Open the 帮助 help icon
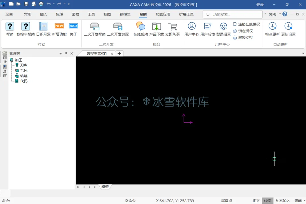The height and width of the screenshot is (204, 306). [10, 29]
